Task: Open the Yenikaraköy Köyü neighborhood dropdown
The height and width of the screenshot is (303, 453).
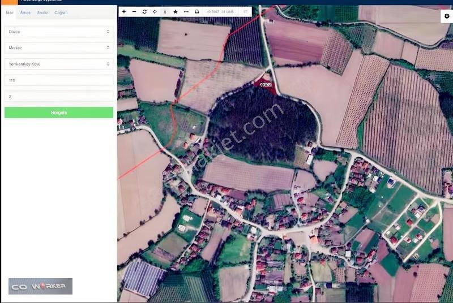Action: tap(59, 64)
